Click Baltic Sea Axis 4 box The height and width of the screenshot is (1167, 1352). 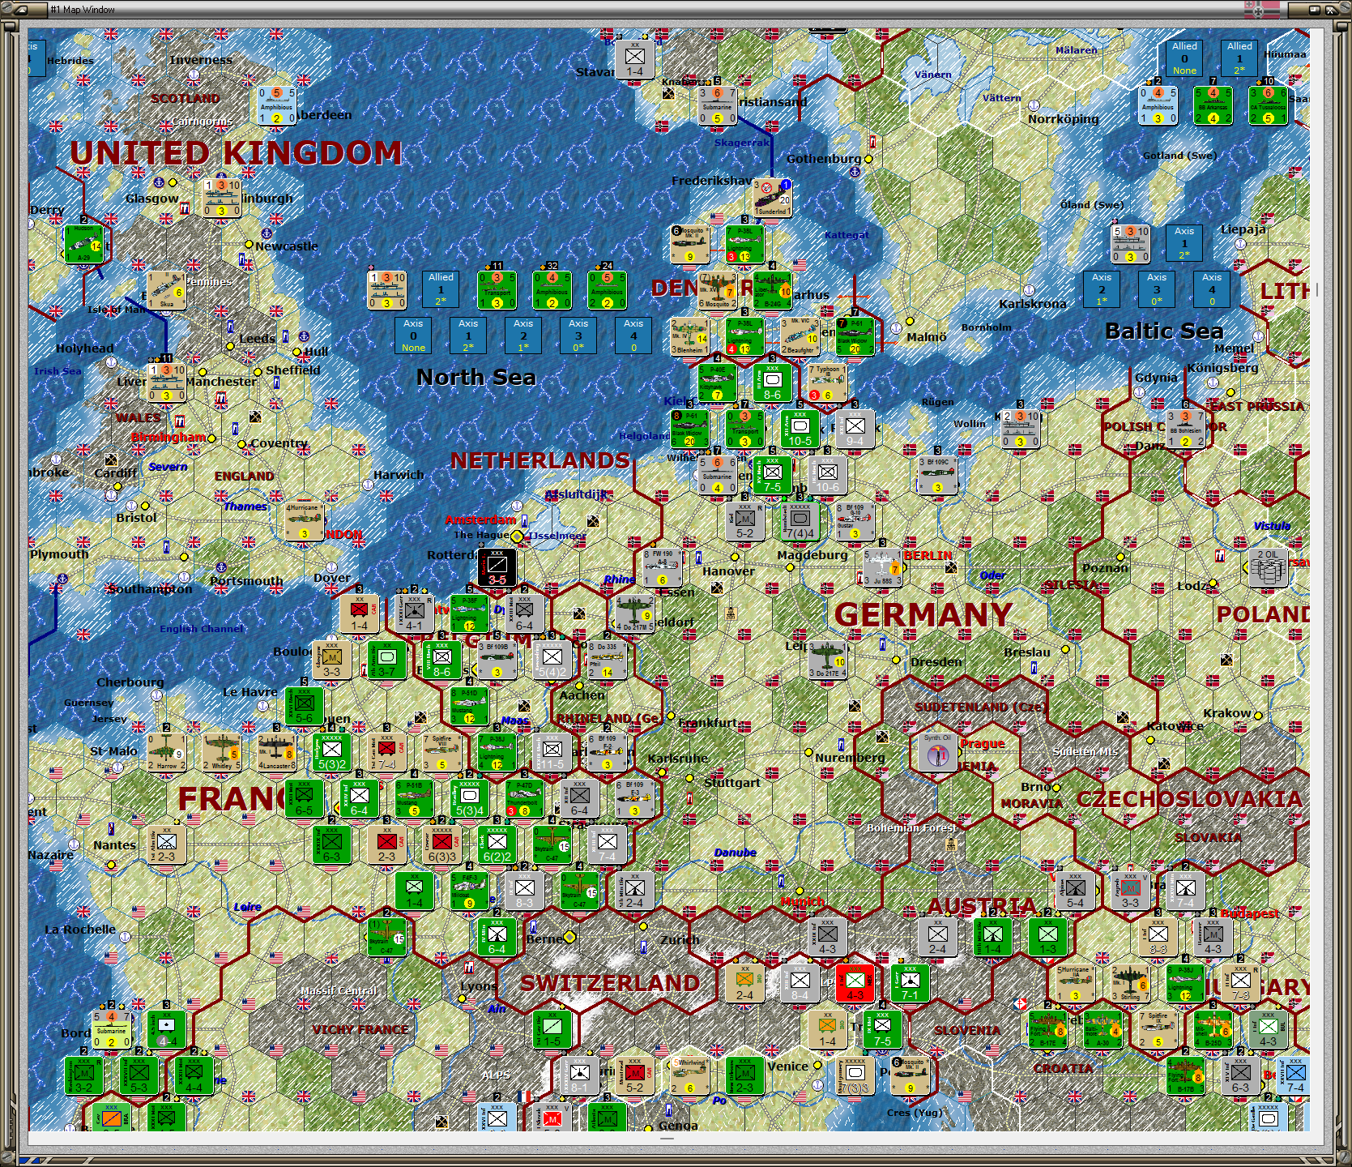(1212, 289)
